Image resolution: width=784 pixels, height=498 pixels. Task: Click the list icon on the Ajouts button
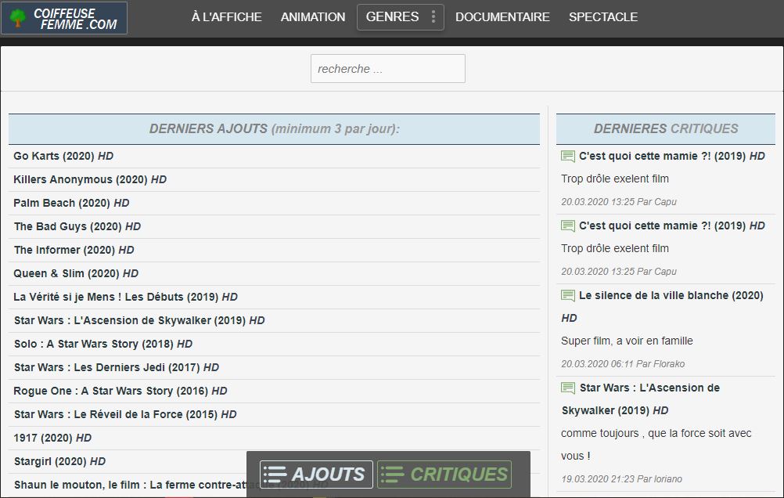[x=275, y=475]
